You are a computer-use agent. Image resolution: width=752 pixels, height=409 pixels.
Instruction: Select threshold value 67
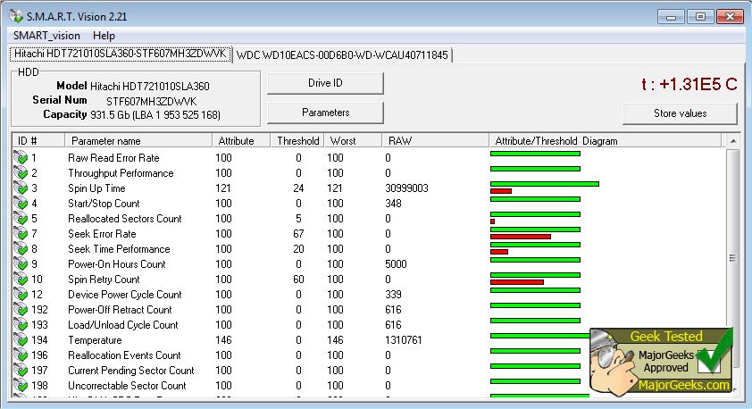[298, 233]
